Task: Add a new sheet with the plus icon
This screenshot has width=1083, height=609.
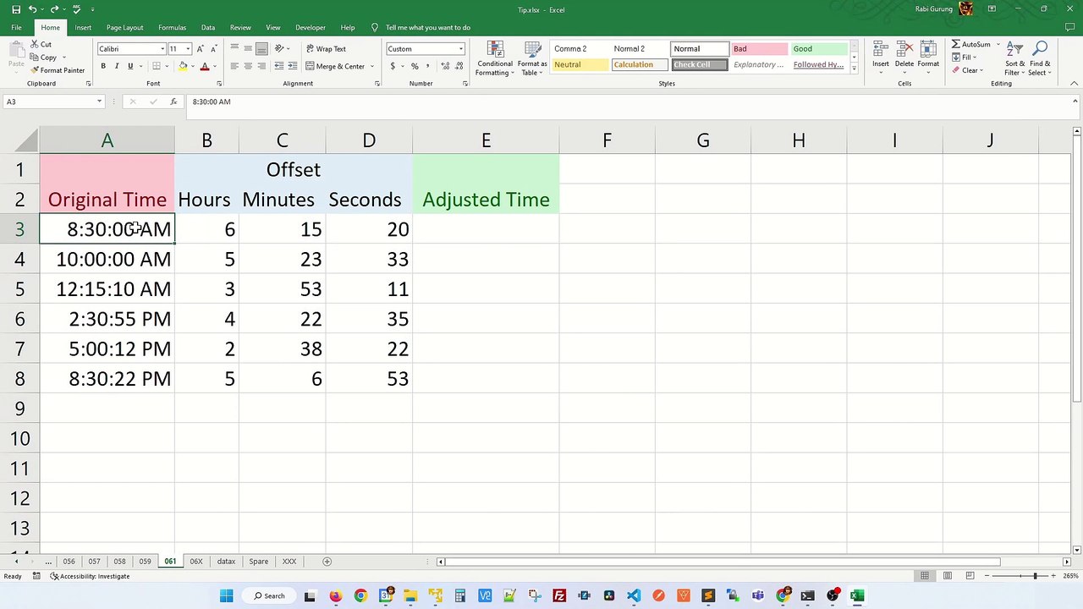Action: click(327, 562)
